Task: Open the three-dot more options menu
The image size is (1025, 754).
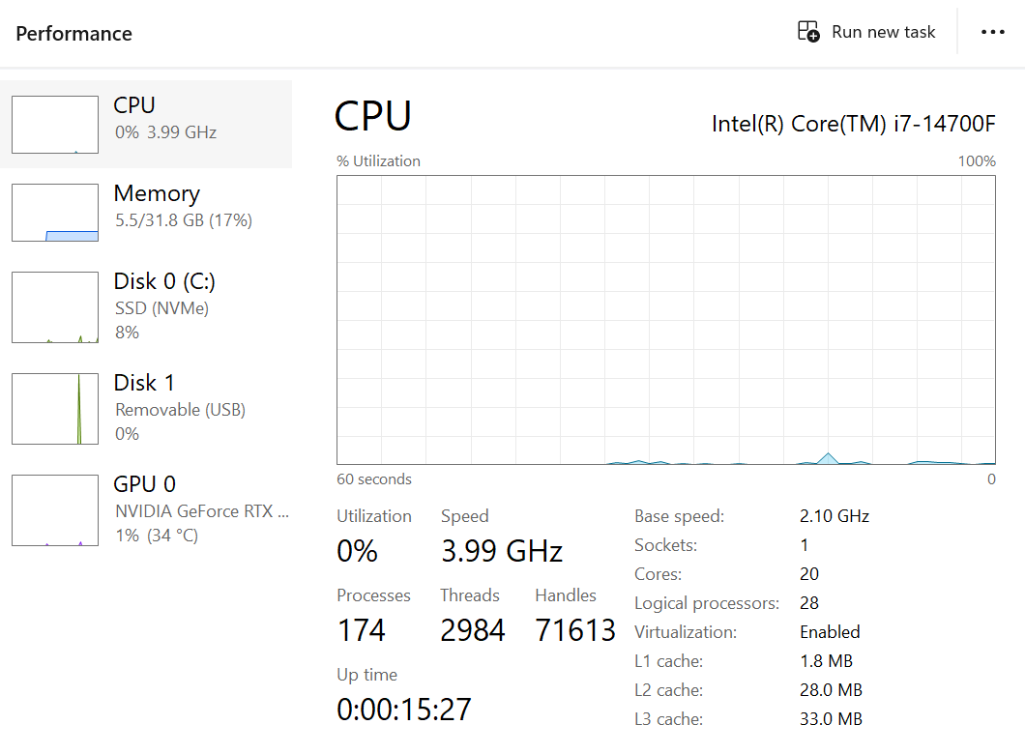Action: (x=992, y=32)
